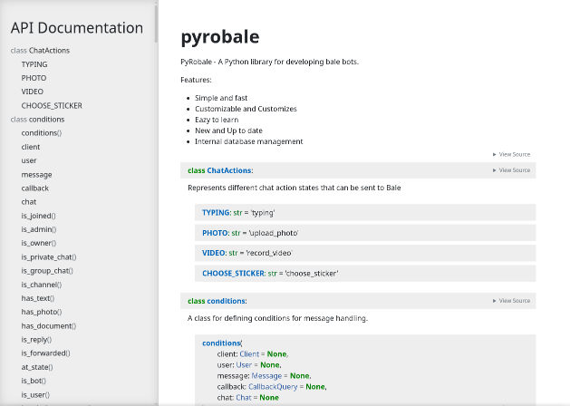Open Message type link in signature
The height and width of the screenshot is (406, 570).
(x=266, y=376)
